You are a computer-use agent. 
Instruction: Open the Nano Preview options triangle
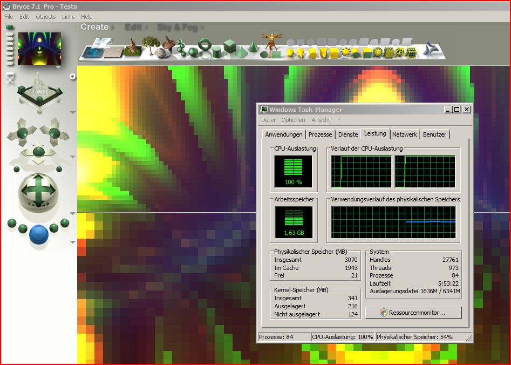[x=58, y=67]
